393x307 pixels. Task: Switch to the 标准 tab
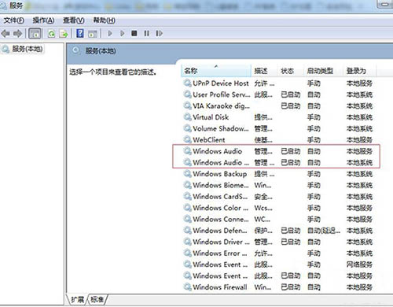tap(97, 299)
